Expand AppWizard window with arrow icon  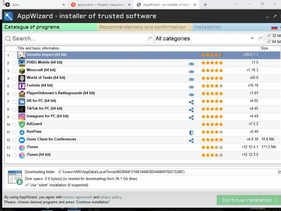275,16
